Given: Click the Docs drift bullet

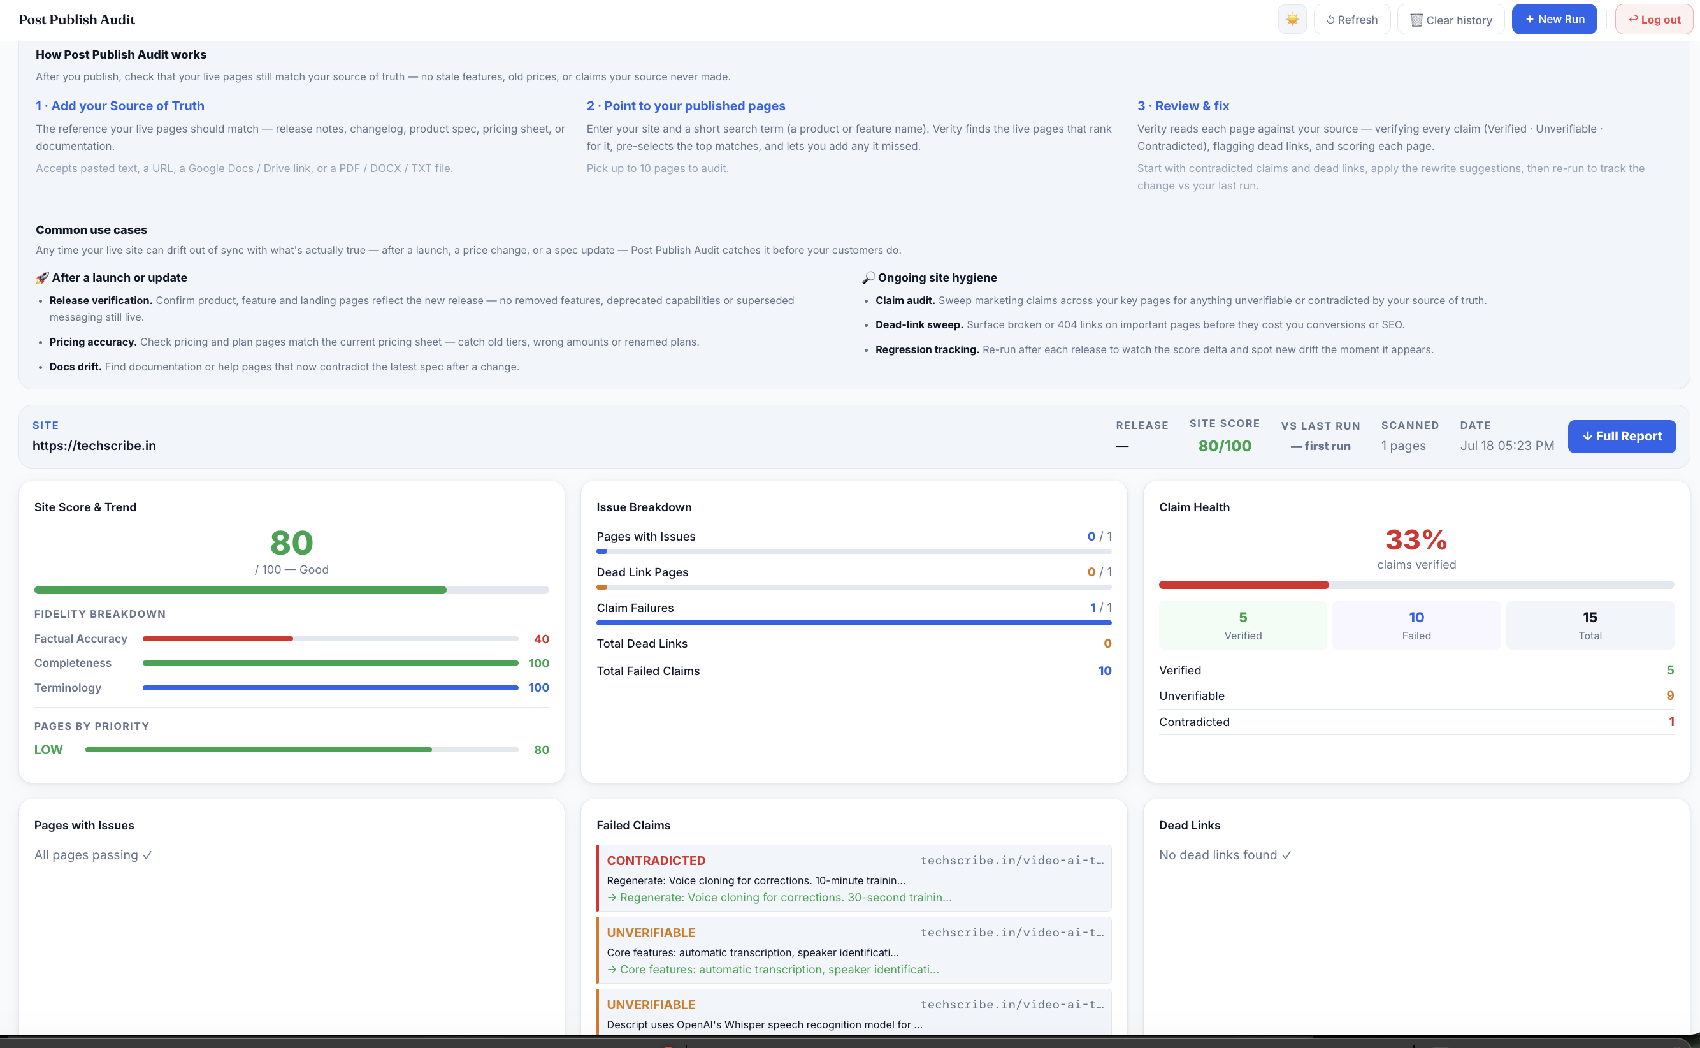Looking at the screenshot, I should tap(284, 367).
